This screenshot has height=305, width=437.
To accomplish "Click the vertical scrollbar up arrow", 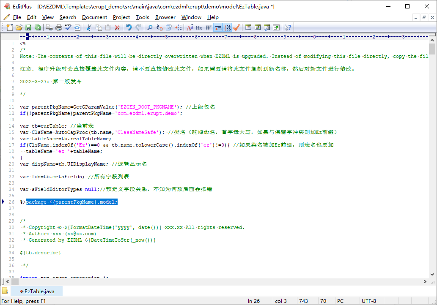I will 432,41.
